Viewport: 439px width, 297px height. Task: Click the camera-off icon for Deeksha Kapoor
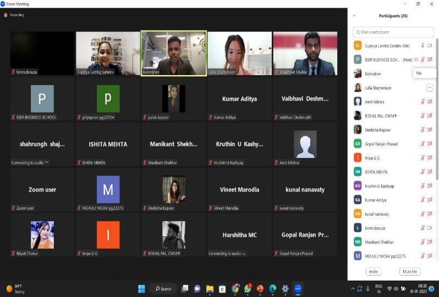tap(430, 130)
